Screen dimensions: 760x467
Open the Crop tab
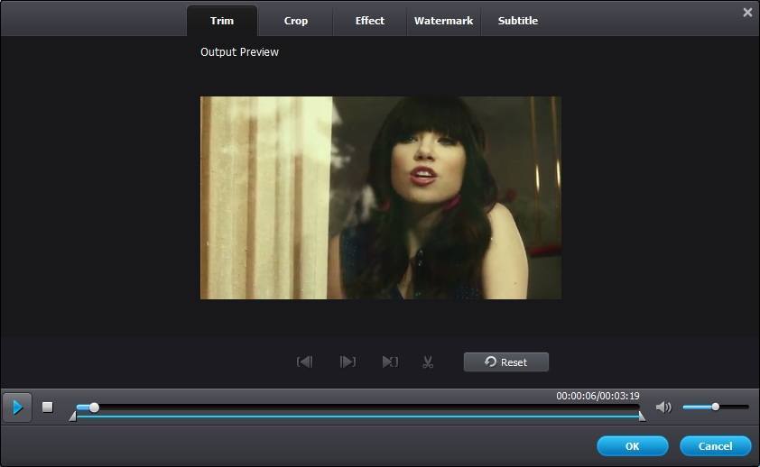pyautogui.click(x=296, y=21)
